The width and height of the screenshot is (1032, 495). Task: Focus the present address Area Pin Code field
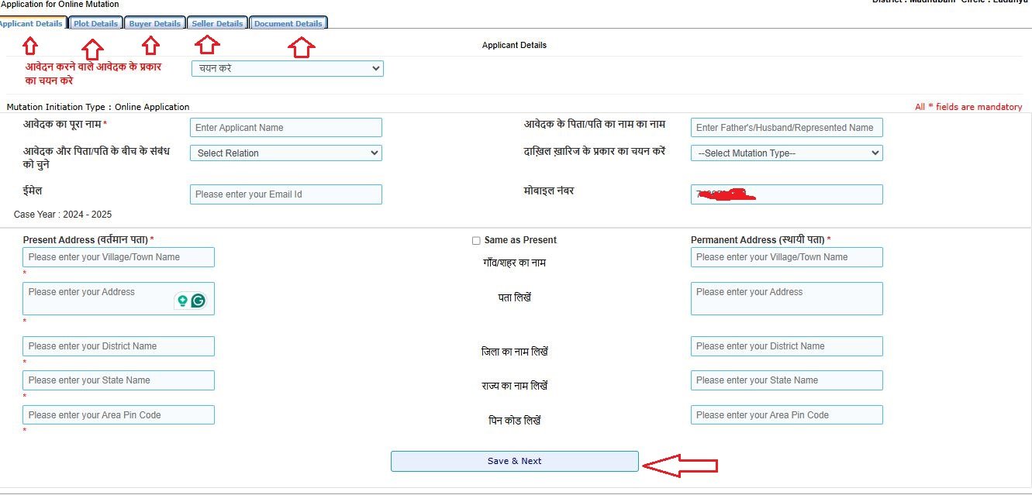118,415
